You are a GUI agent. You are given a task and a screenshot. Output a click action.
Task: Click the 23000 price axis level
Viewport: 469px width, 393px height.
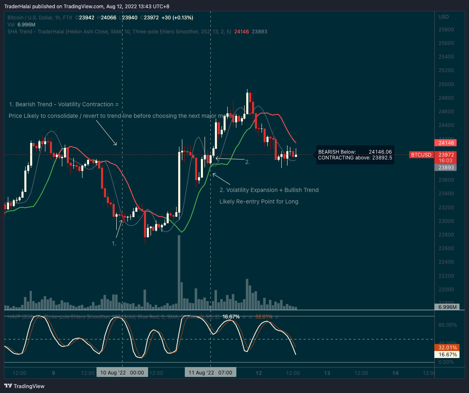[446, 221]
